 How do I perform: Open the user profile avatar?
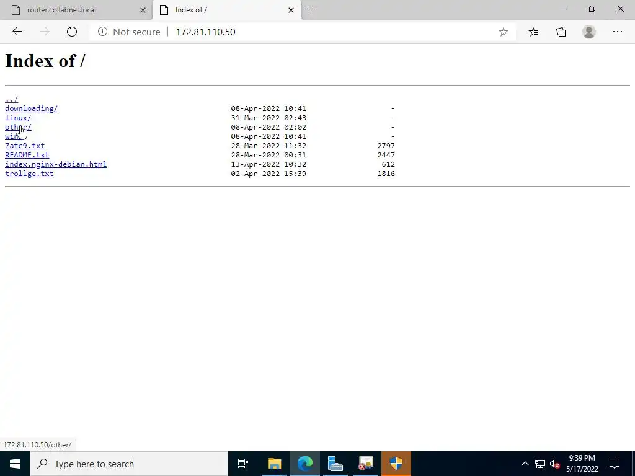point(589,32)
